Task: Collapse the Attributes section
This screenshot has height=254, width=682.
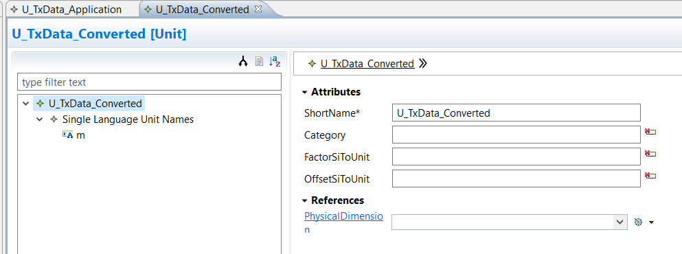Action: tap(304, 92)
